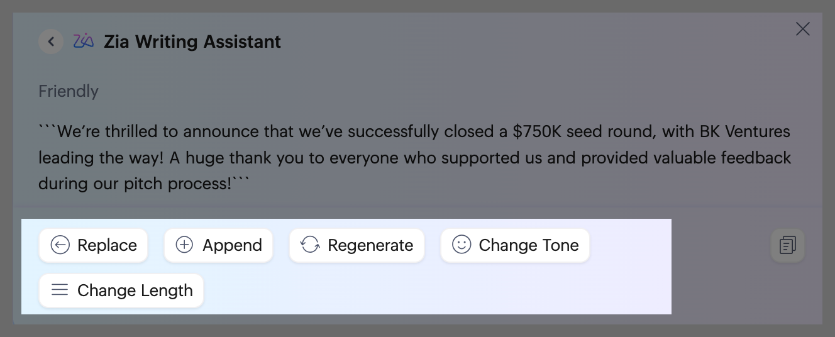Click BK Ventures in the generated text
The height and width of the screenshot is (337, 835).
(744, 132)
